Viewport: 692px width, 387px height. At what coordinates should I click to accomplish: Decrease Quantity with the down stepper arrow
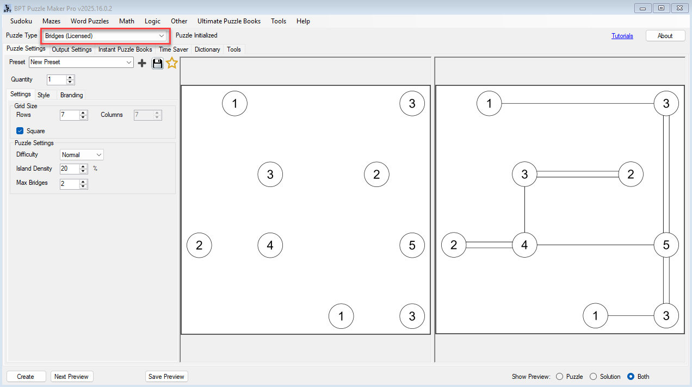[70, 82]
